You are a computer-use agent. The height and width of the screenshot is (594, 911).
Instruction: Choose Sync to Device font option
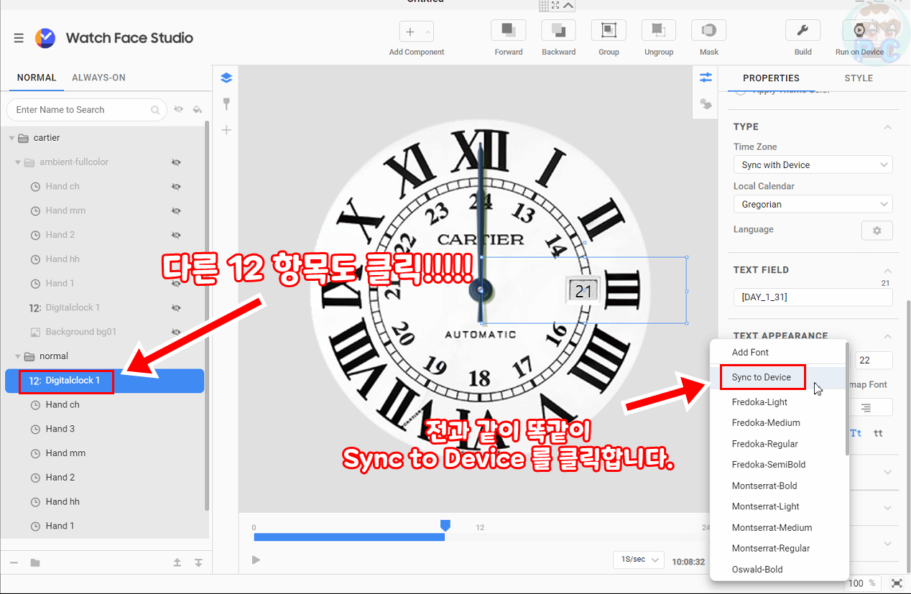(762, 377)
